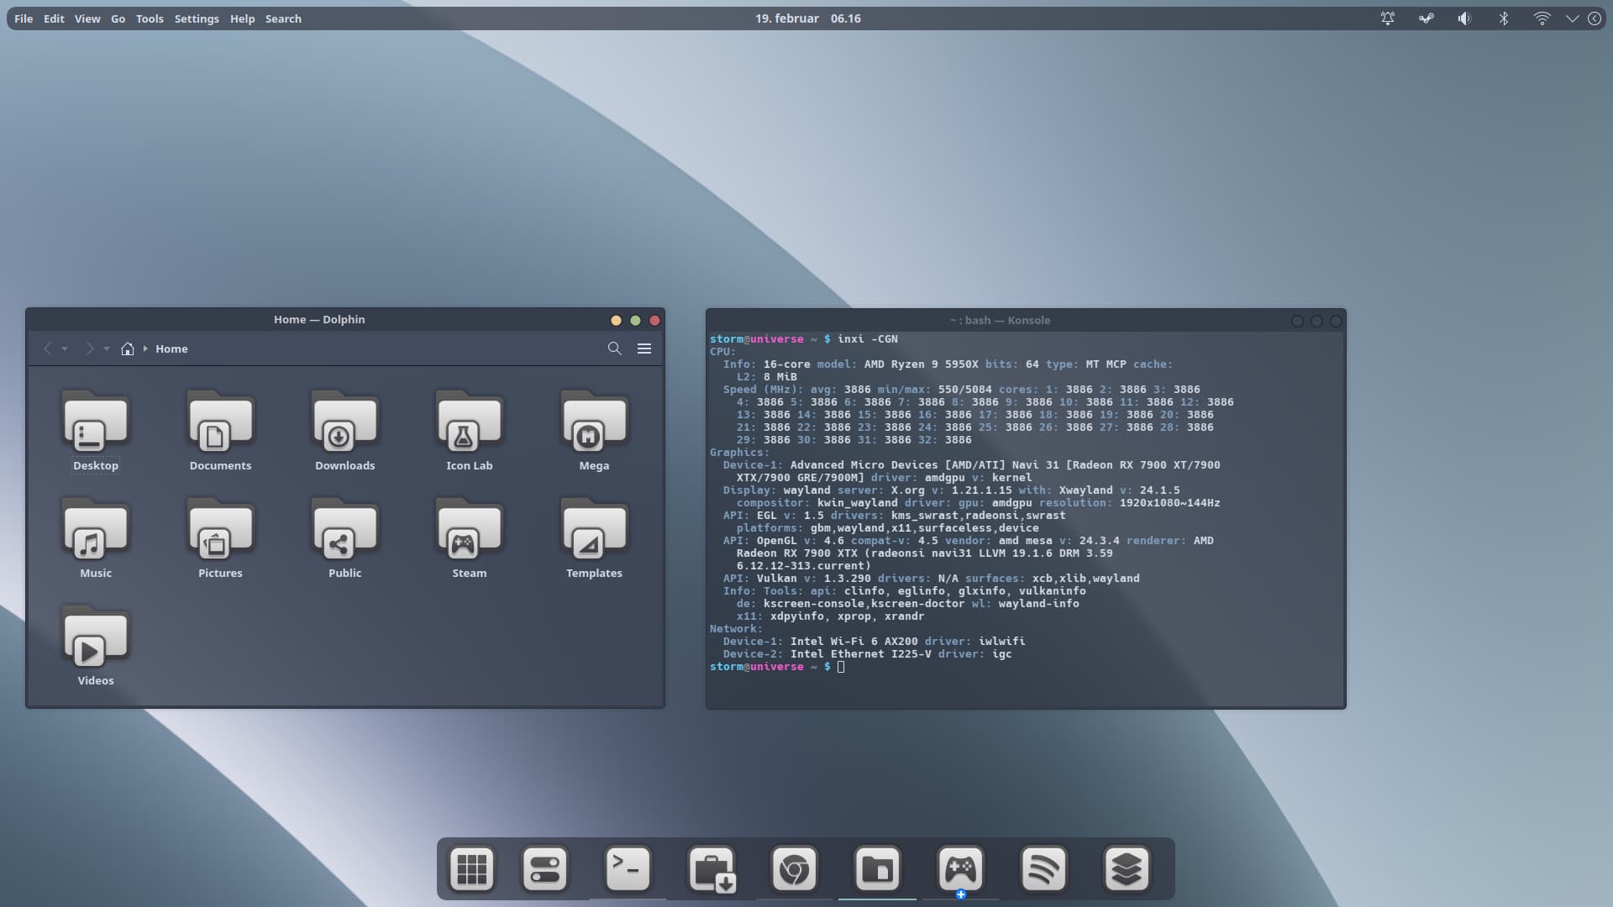Screen dimensions: 1613x907
Task: Open the app grid launcher in dock
Action: [x=471, y=868]
